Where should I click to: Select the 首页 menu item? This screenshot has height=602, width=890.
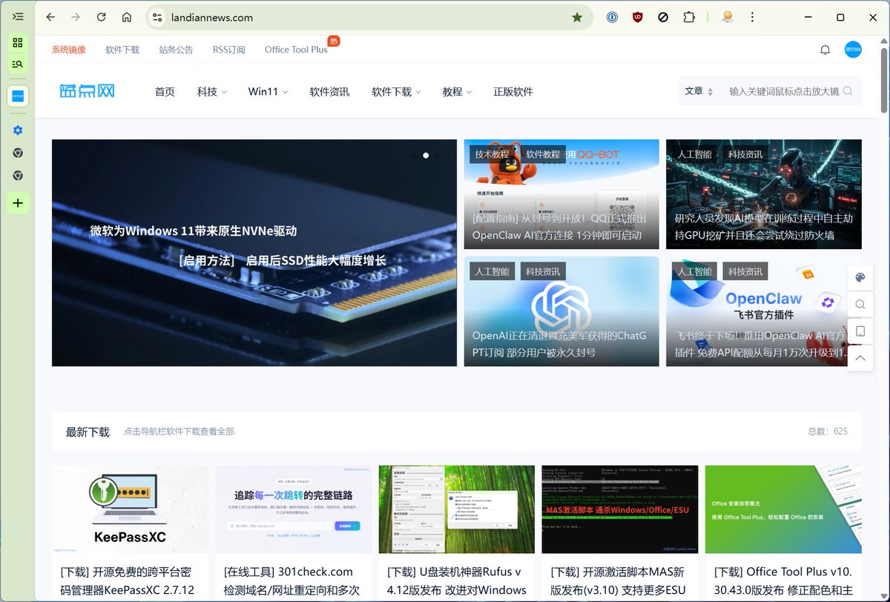[165, 91]
